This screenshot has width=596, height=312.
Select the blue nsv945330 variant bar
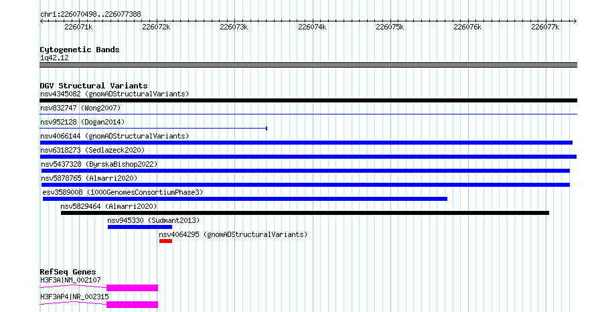[140, 227]
